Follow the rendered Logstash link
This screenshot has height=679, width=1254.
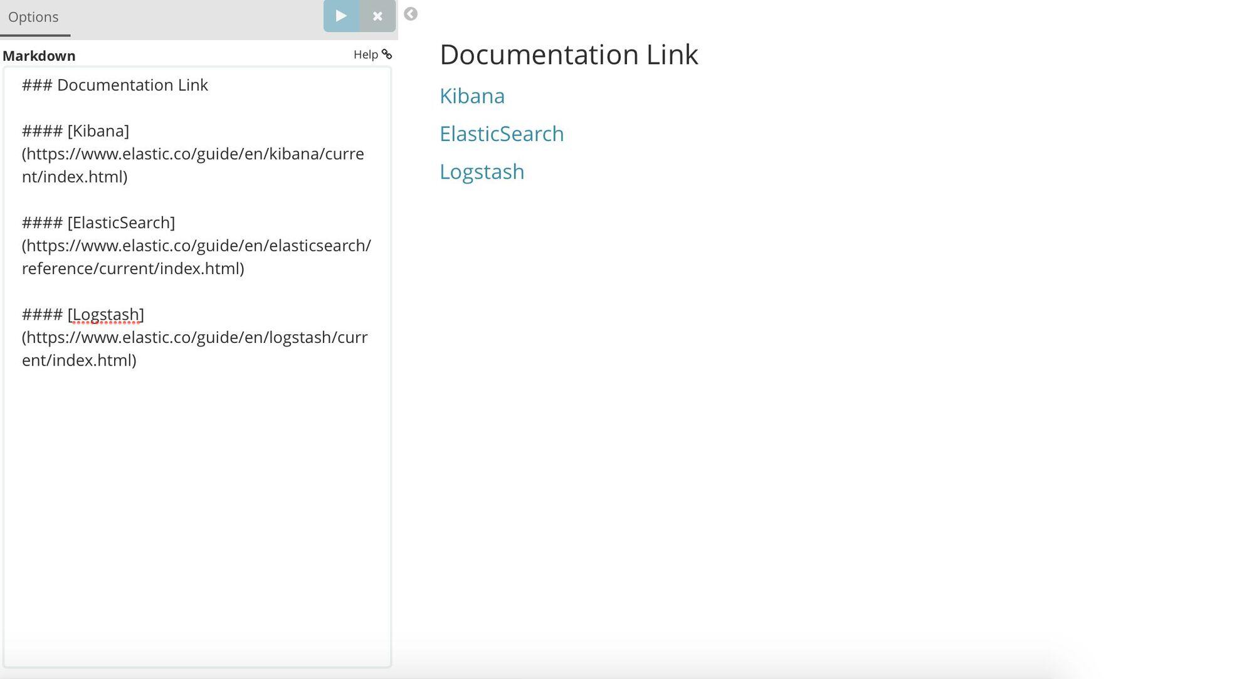[x=482, y=171]
